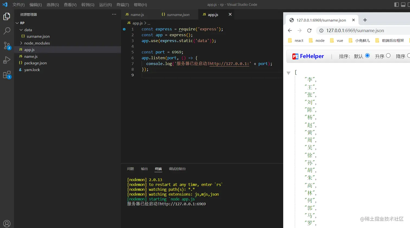Viewport: 410px width, 228px height.
Task: Open name.js in the file tree
Action: [x=68, y=56]
